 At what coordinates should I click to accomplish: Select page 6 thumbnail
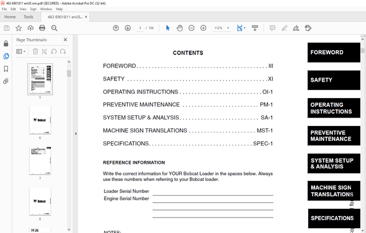click(40, 120)
